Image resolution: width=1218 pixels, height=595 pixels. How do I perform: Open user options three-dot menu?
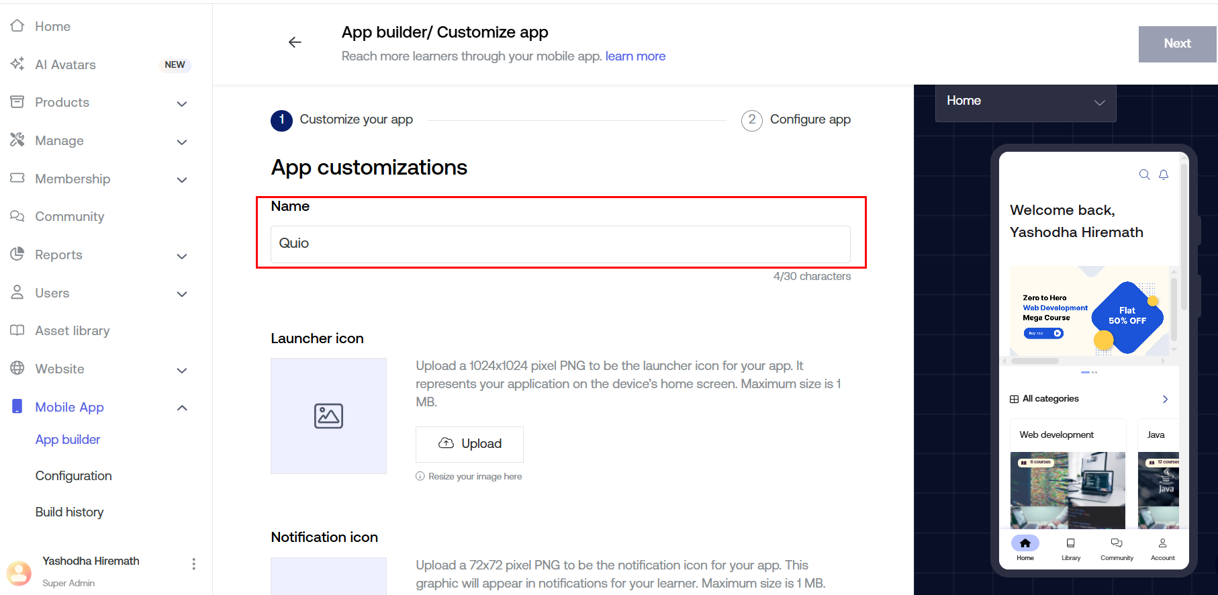click(193, 564)
